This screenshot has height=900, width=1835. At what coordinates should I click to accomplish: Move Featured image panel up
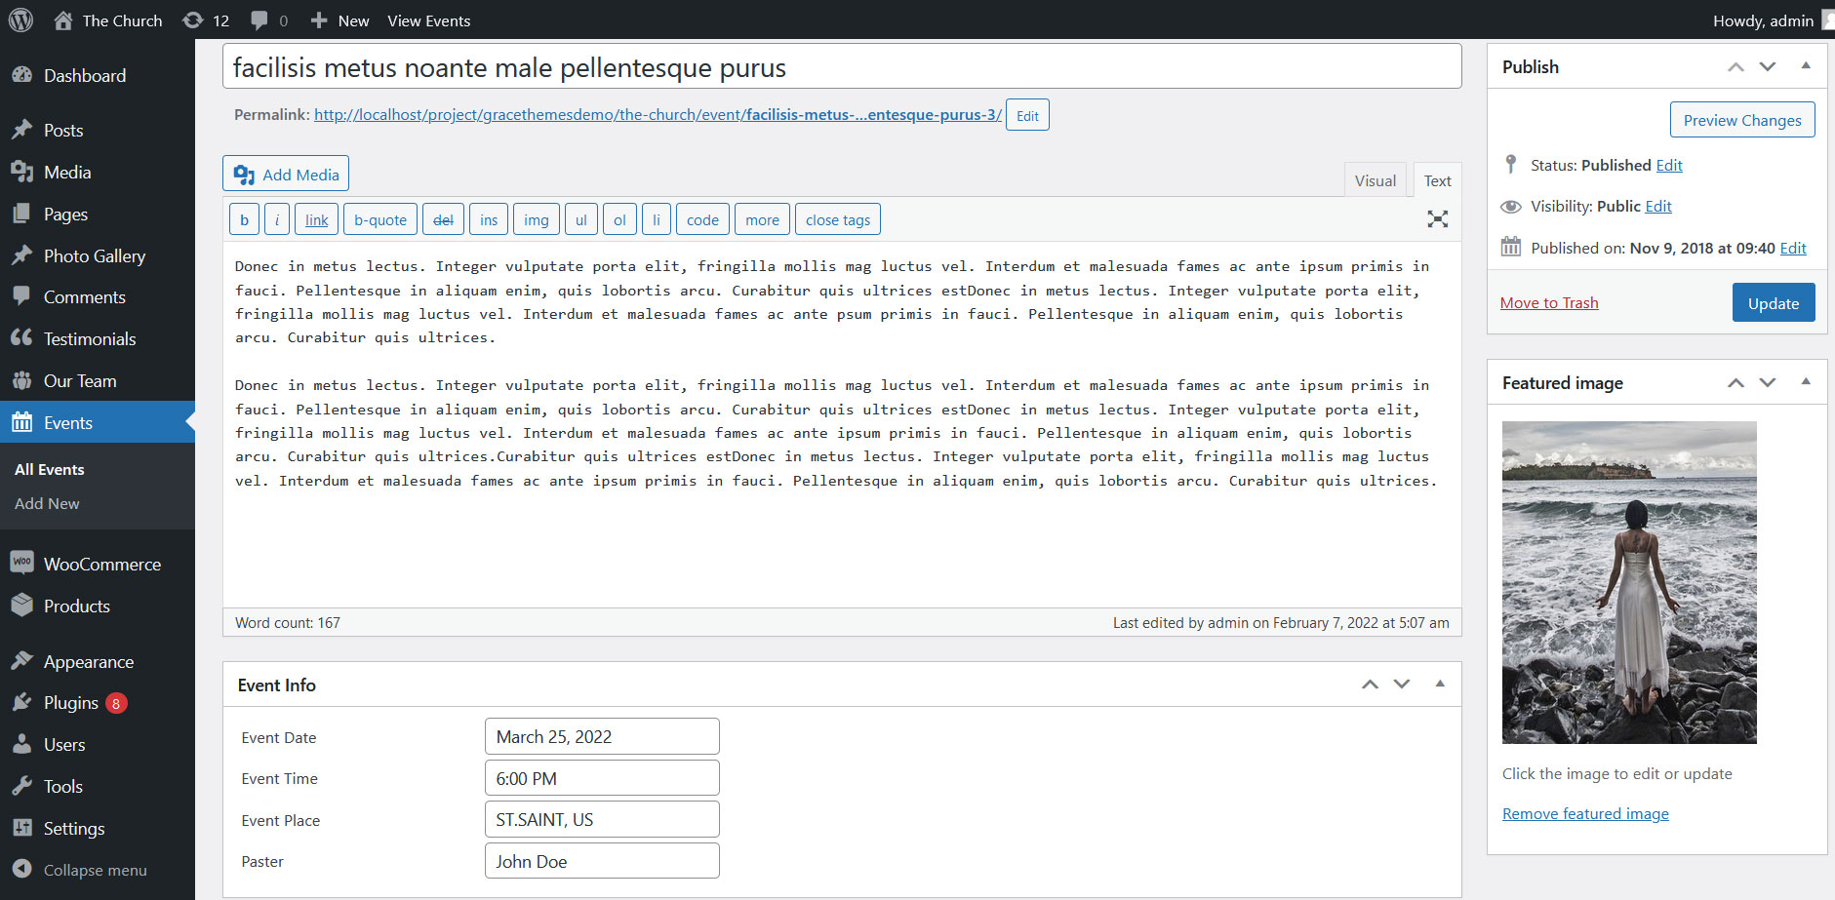(1735, 383)
